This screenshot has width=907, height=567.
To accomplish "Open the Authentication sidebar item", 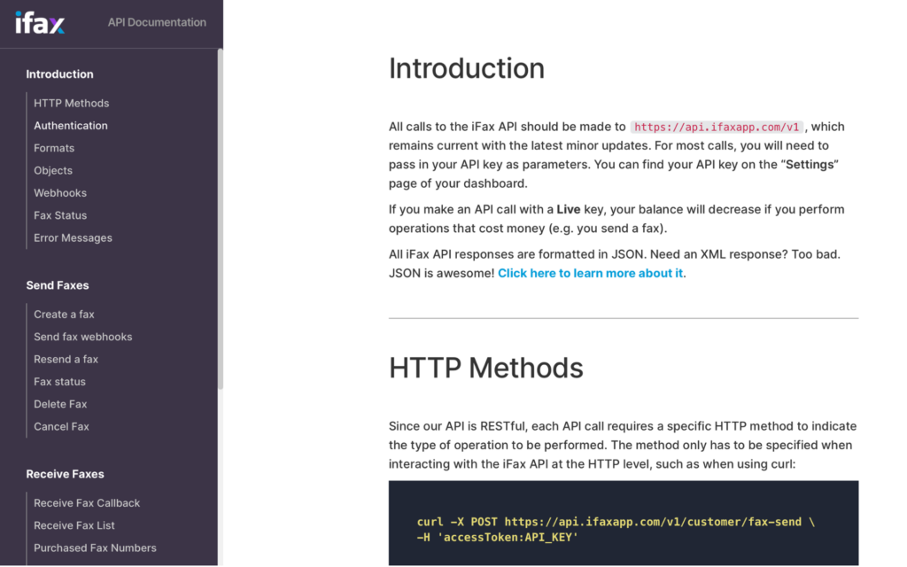I will click(71, 126).
